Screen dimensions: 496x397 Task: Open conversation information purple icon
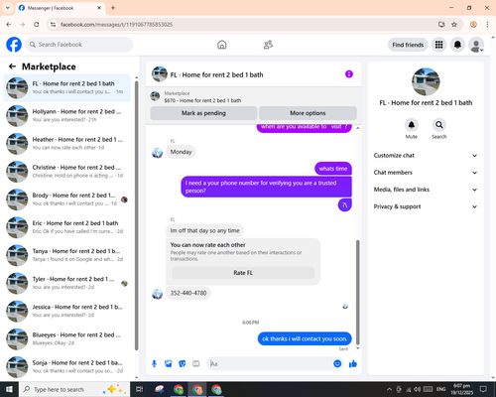click(x=349, y=74)
